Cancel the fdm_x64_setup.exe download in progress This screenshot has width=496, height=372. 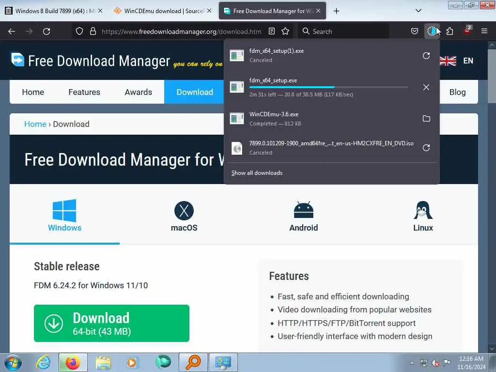426,87
